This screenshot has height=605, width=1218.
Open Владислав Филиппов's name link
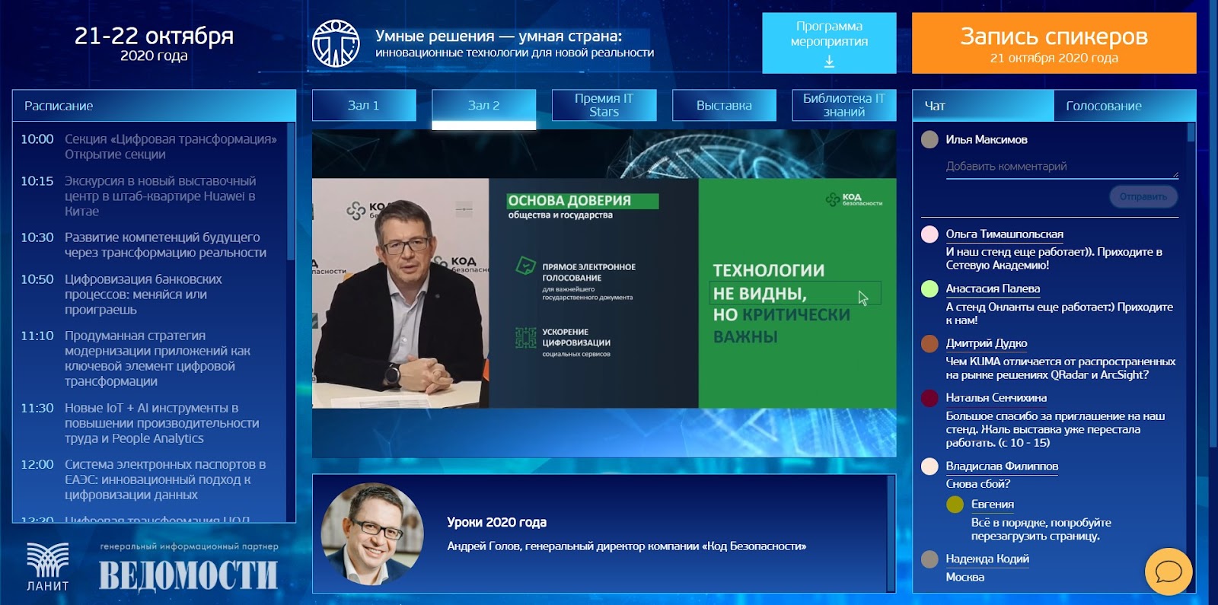[1002, 466]
